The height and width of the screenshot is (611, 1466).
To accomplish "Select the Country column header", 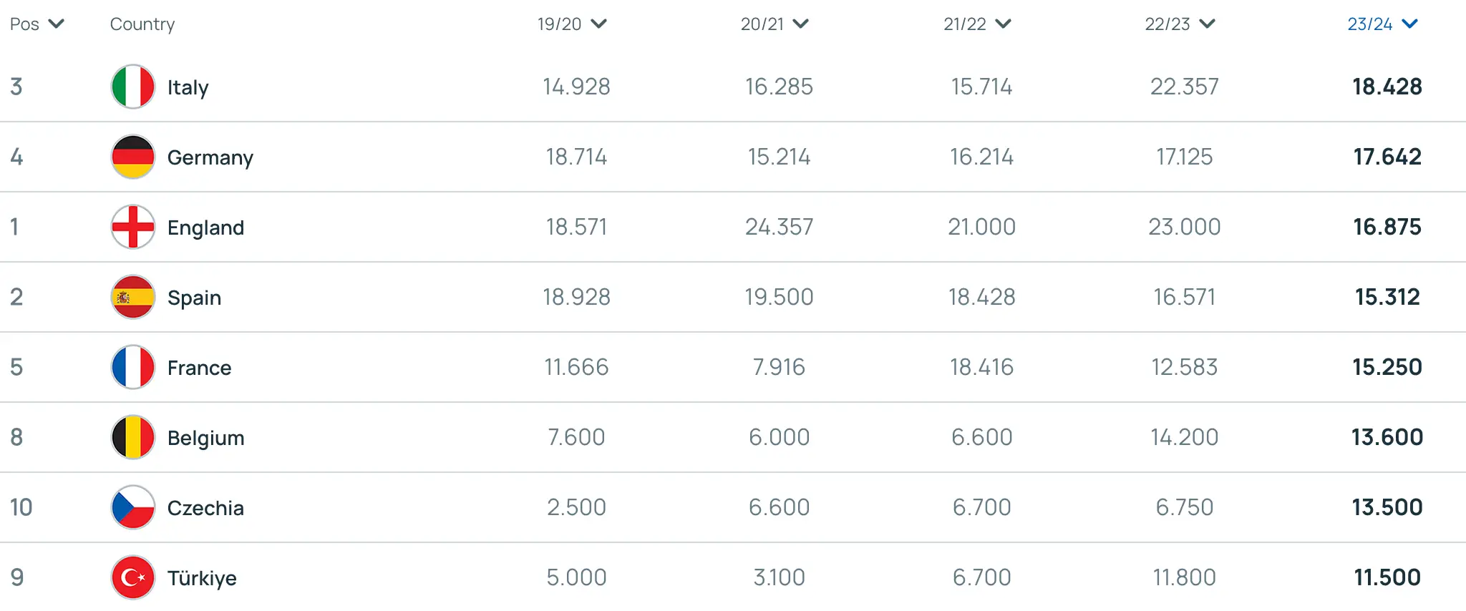I will coord(142,24).
